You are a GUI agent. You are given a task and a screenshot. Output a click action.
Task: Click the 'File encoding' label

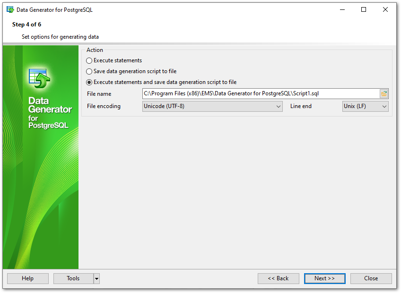click(104, 106)
